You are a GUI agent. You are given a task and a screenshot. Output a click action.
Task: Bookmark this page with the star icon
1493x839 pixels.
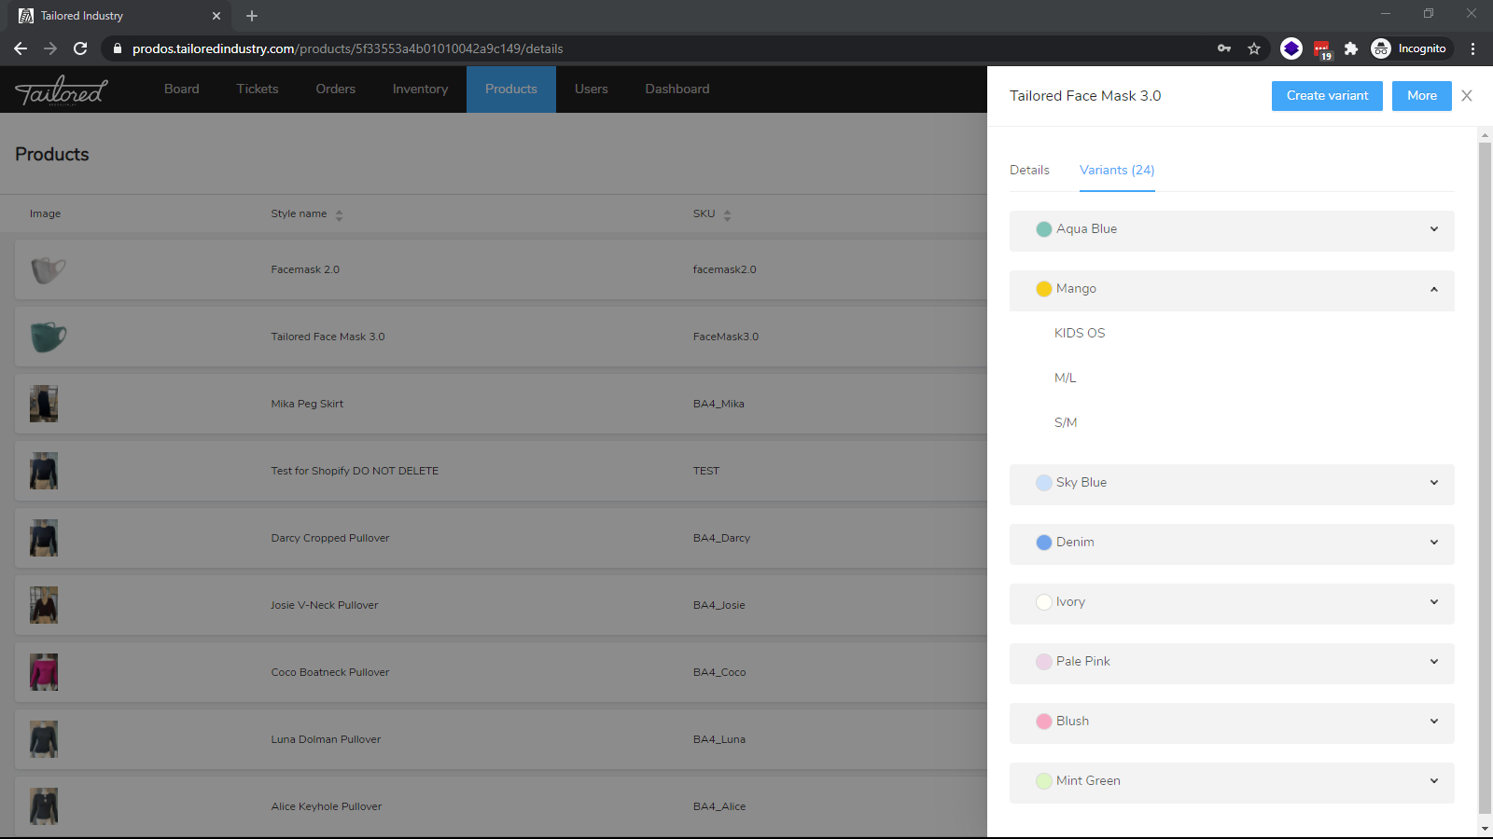tap(1254, 48)
